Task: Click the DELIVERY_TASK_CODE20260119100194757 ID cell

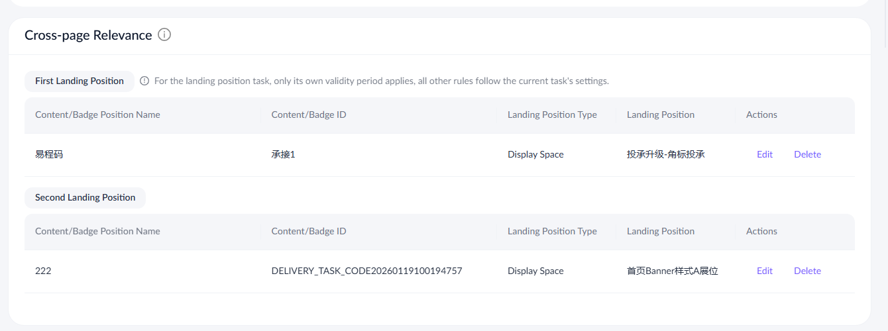Action: tap(366, 271)
